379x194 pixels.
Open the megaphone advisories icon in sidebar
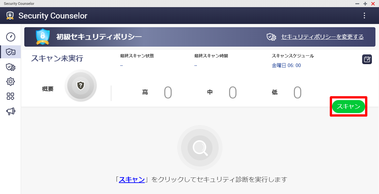click(11, 111)
